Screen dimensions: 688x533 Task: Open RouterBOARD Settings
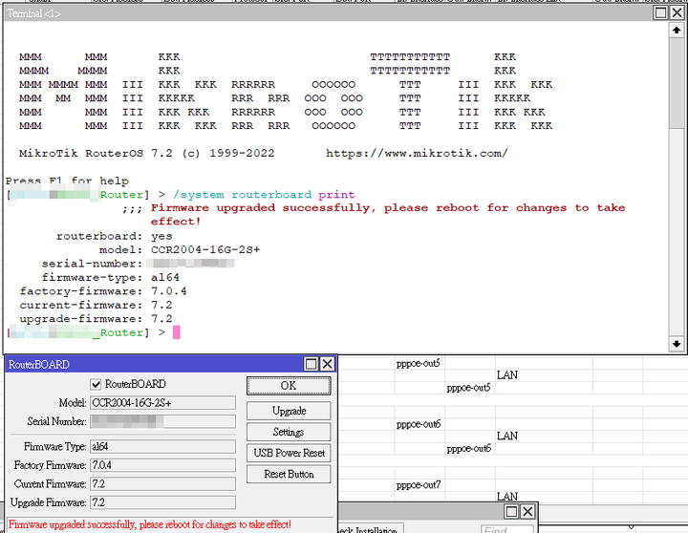(x=289, y=432)
